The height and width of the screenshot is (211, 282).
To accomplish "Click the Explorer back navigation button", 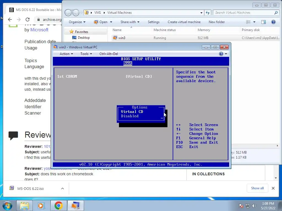I will [x=68, y=13].
